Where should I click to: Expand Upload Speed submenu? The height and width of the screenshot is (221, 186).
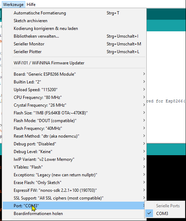click(x=74, y=90)
